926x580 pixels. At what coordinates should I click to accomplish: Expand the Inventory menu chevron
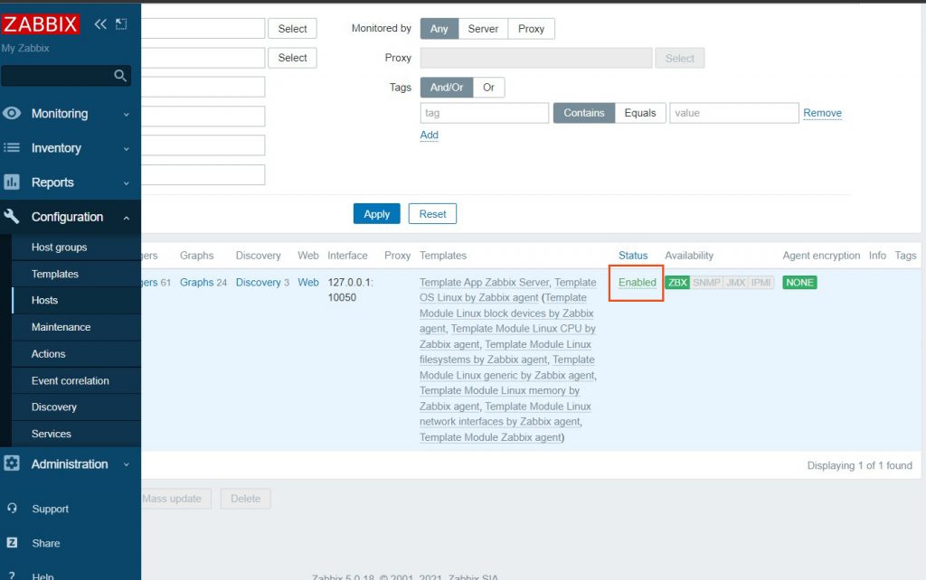click(x=127, y=149)
